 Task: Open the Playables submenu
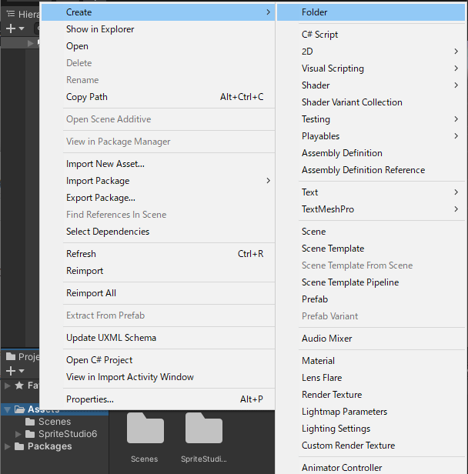click(371, 136)
